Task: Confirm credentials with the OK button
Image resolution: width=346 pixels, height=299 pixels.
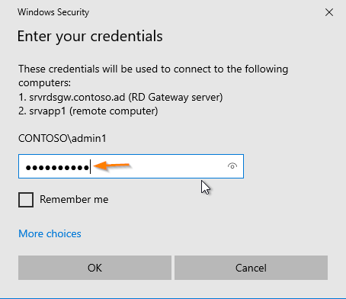Action: coord(95,268)
